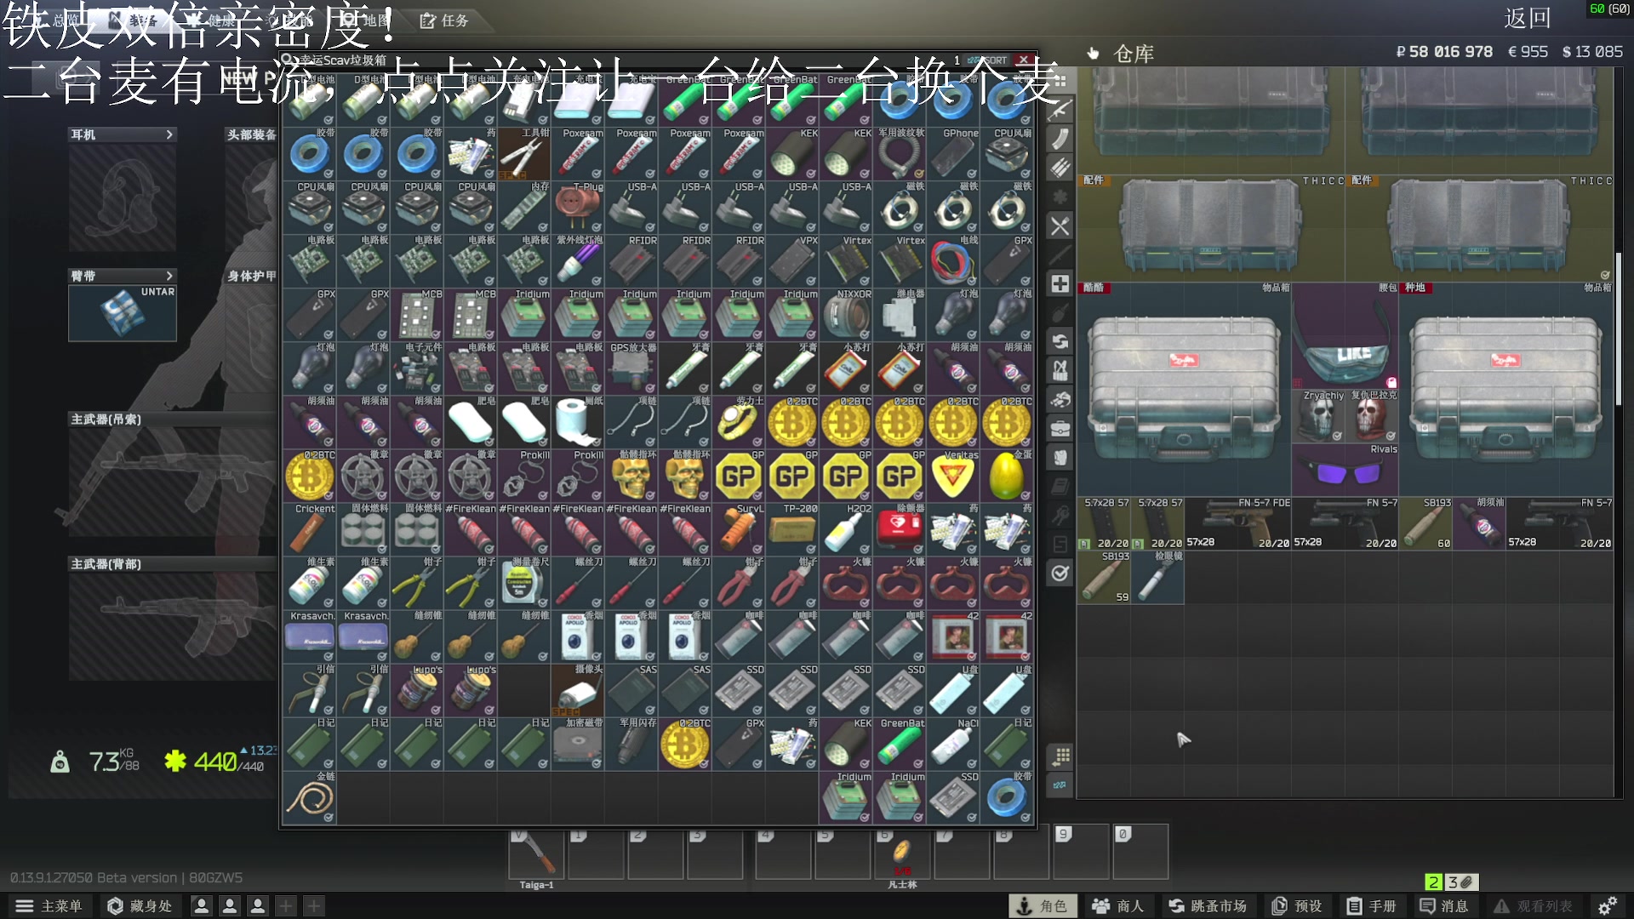
Task: Open 观看列表 watchlist
Action: 1534,906
